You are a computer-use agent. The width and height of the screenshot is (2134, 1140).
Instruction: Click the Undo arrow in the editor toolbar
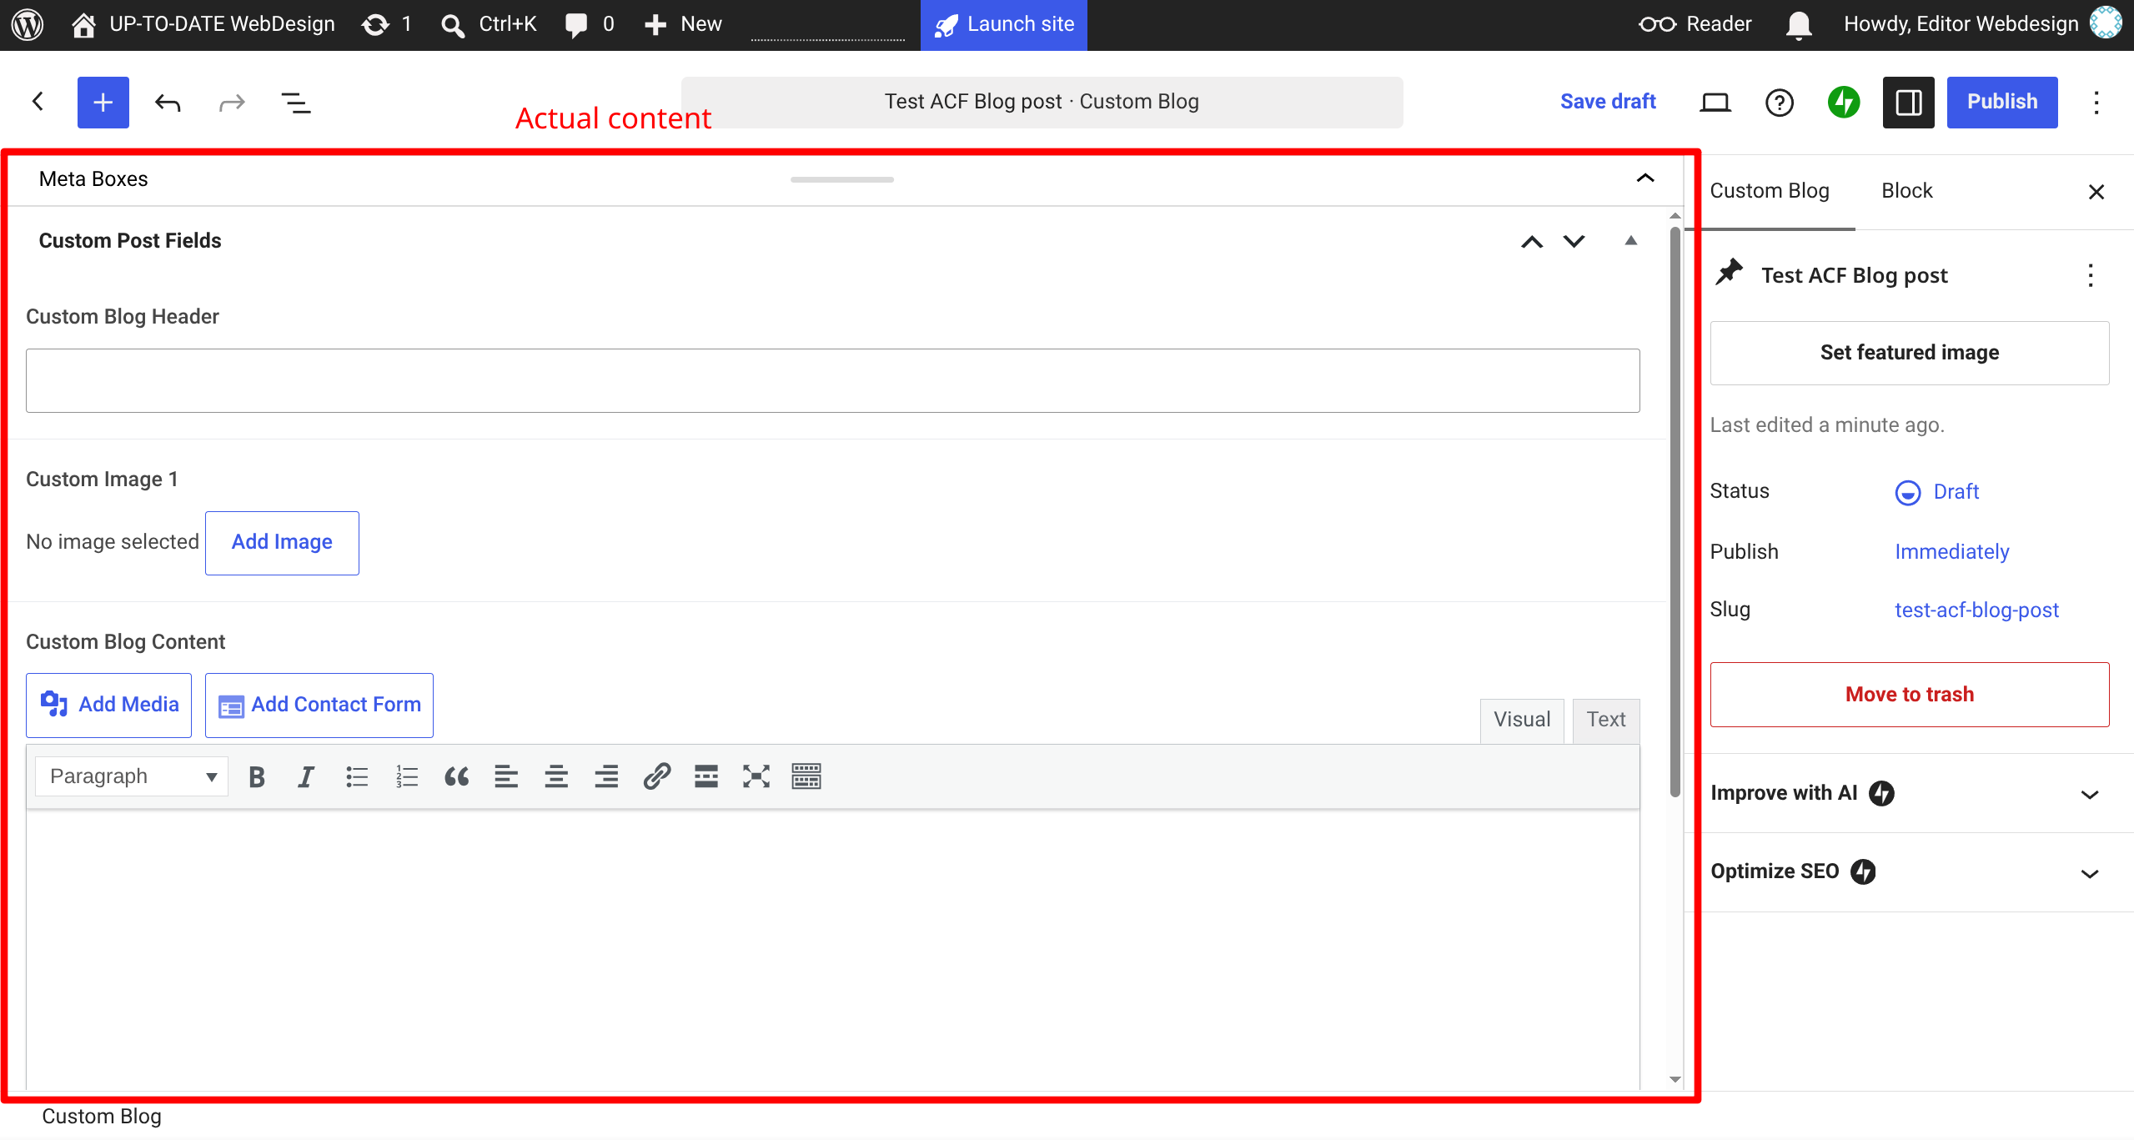point(168,103)
